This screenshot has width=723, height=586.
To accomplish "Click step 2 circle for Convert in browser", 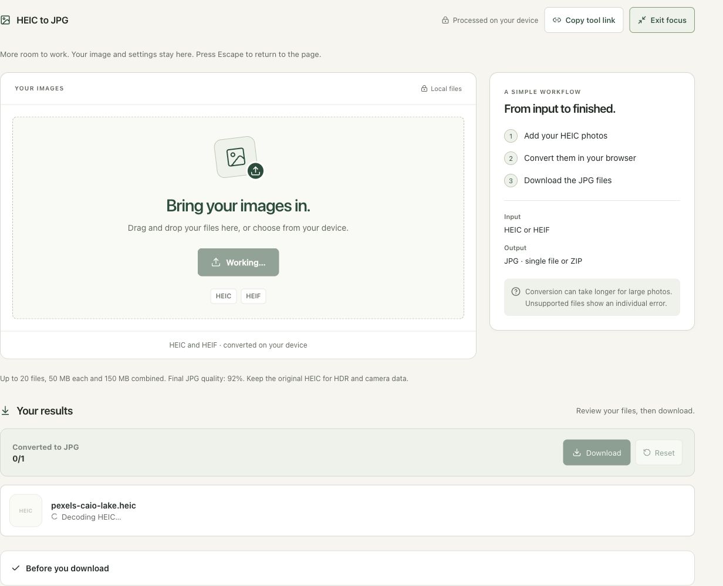I will click(511, 159).
